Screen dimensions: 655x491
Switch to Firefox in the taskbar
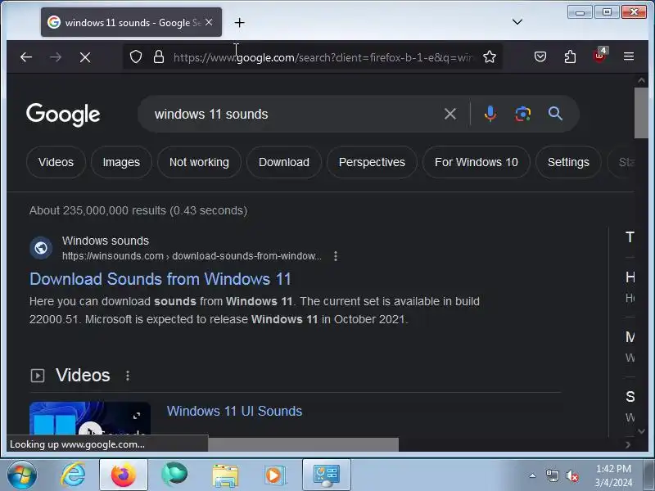[124, 475]
